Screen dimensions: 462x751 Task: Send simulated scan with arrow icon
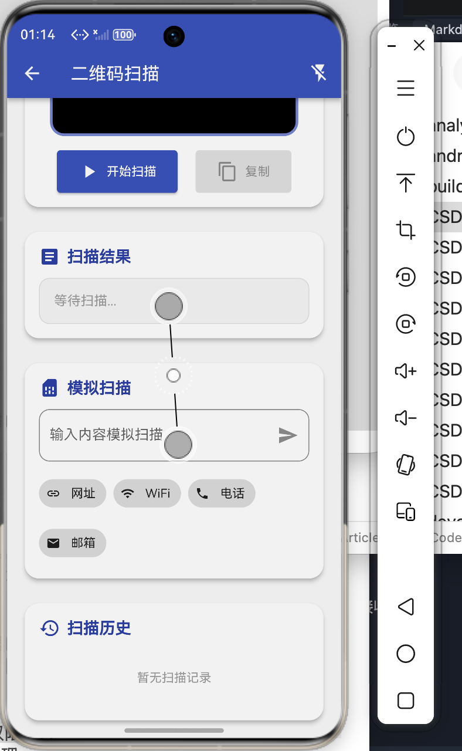point(288,435)
